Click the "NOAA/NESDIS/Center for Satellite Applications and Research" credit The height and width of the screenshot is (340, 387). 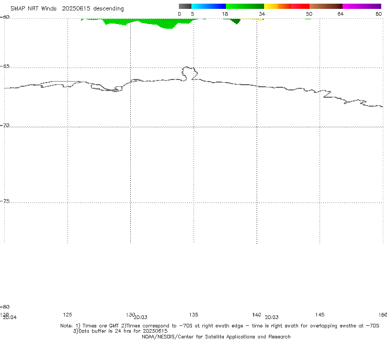click(x=216, y=336)
